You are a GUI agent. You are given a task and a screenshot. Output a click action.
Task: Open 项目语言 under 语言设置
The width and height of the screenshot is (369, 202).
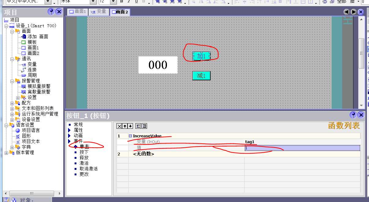31,131
